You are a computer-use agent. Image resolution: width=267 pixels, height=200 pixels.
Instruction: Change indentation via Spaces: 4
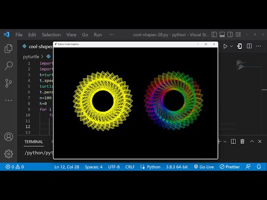tap(93, 167)
